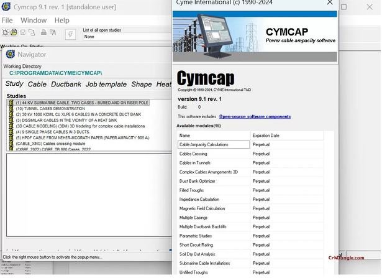The height and width of the screenshot is (278, 382).
Task: Select the Cables crossing module study
Action: pos(50,144)
